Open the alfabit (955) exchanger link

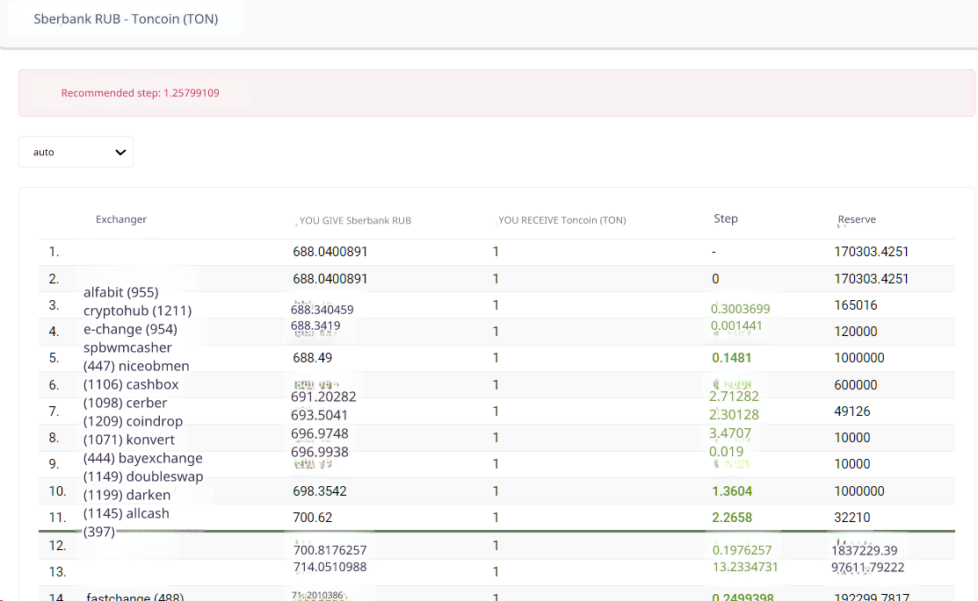(x=121, y=292)
